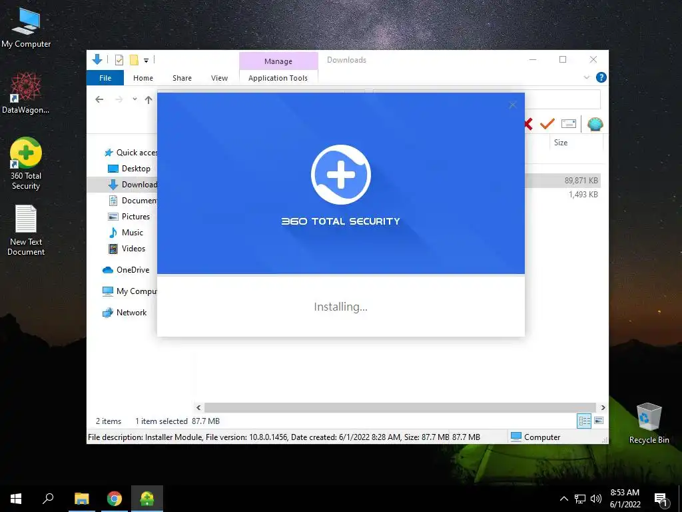
Task: Click the horizontal scrollbar left arrow
Action: pyautogui.click(x=198, y=407)
